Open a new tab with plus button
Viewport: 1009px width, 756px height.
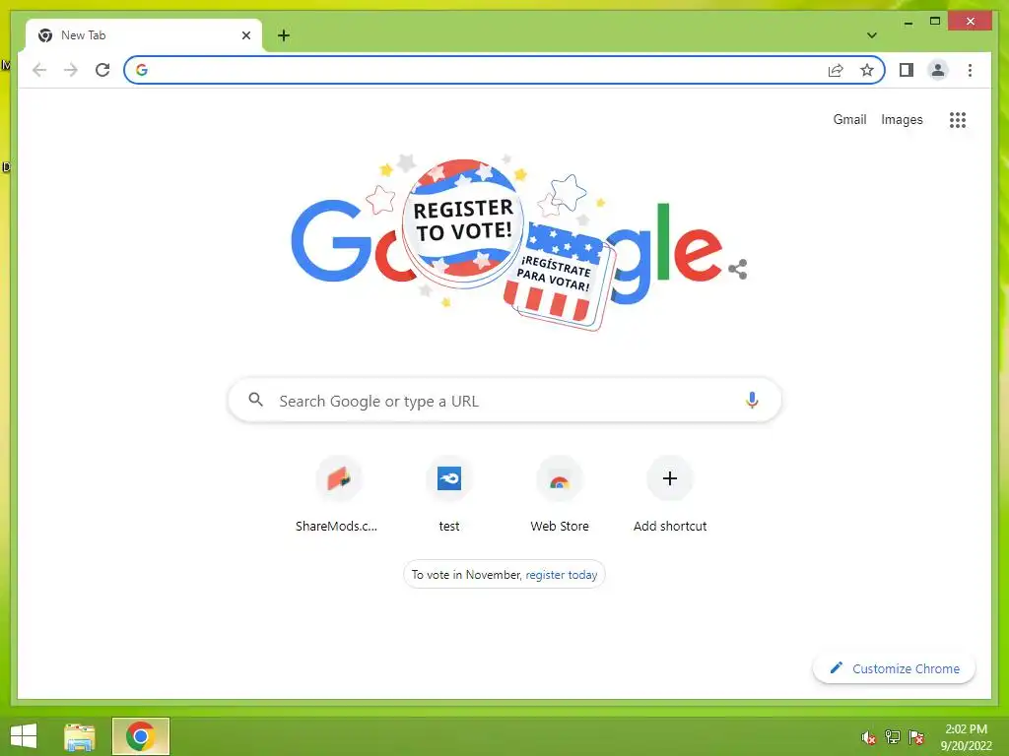tap(284, 35)
